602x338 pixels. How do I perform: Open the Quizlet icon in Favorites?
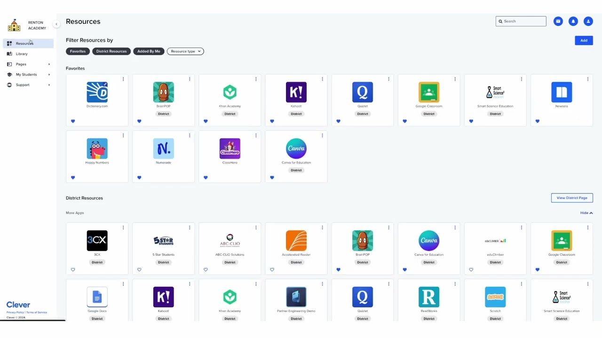coord(362,92)
